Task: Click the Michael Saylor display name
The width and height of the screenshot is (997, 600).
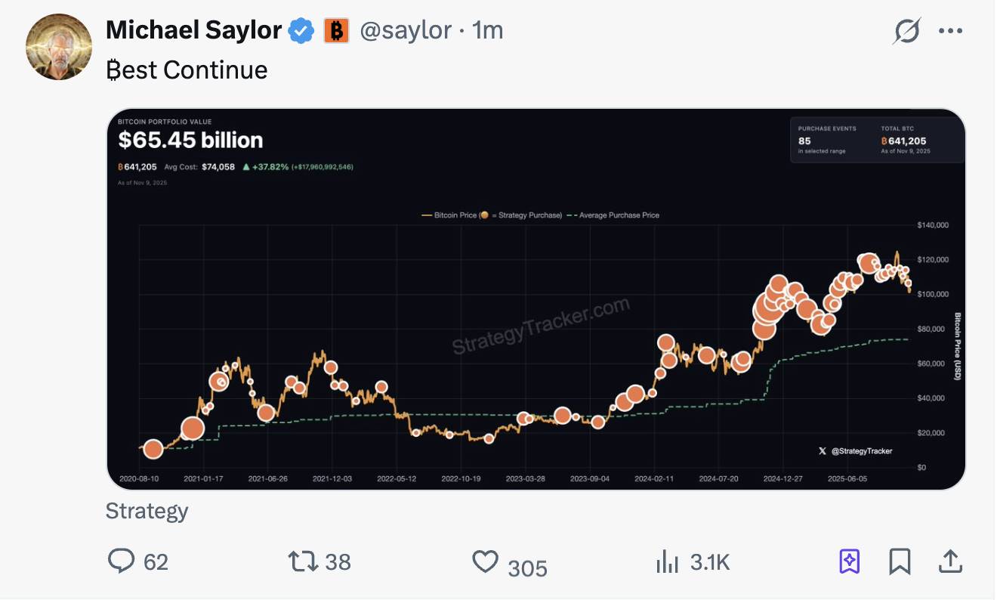Action: [194, 30]
